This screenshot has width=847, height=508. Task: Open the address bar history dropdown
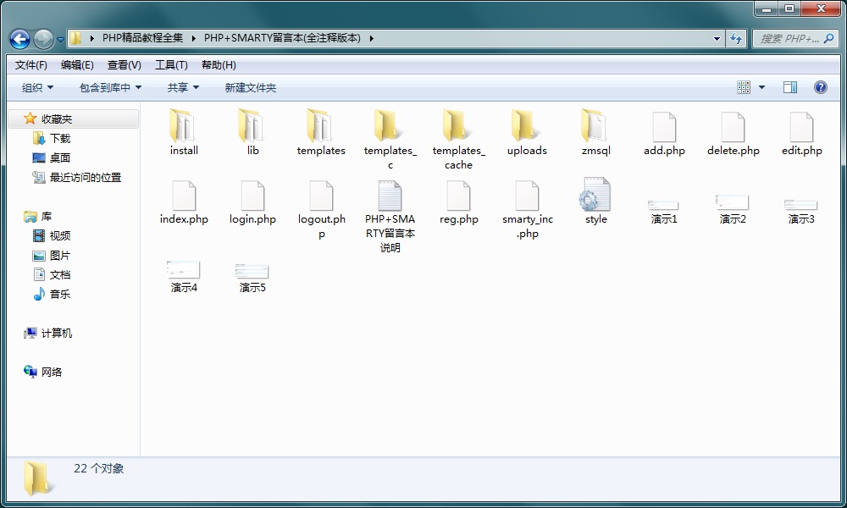click(x=717, y=38)
